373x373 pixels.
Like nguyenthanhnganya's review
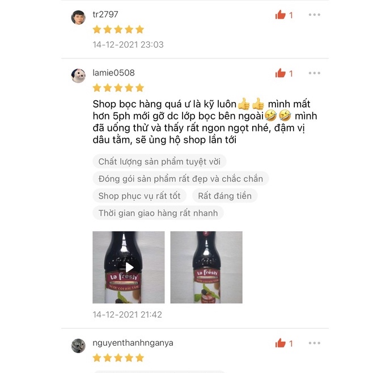(280, 343)
